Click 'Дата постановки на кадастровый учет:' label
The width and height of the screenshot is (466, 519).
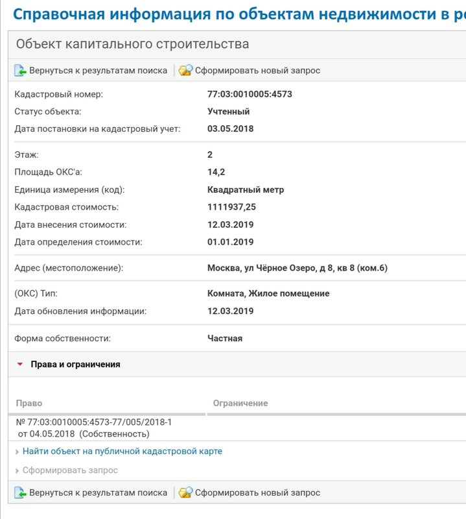coord(98,128)
